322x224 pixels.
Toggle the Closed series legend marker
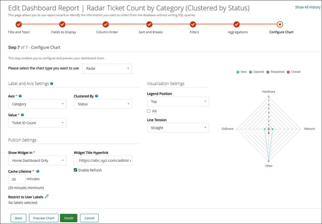(288, 72)
